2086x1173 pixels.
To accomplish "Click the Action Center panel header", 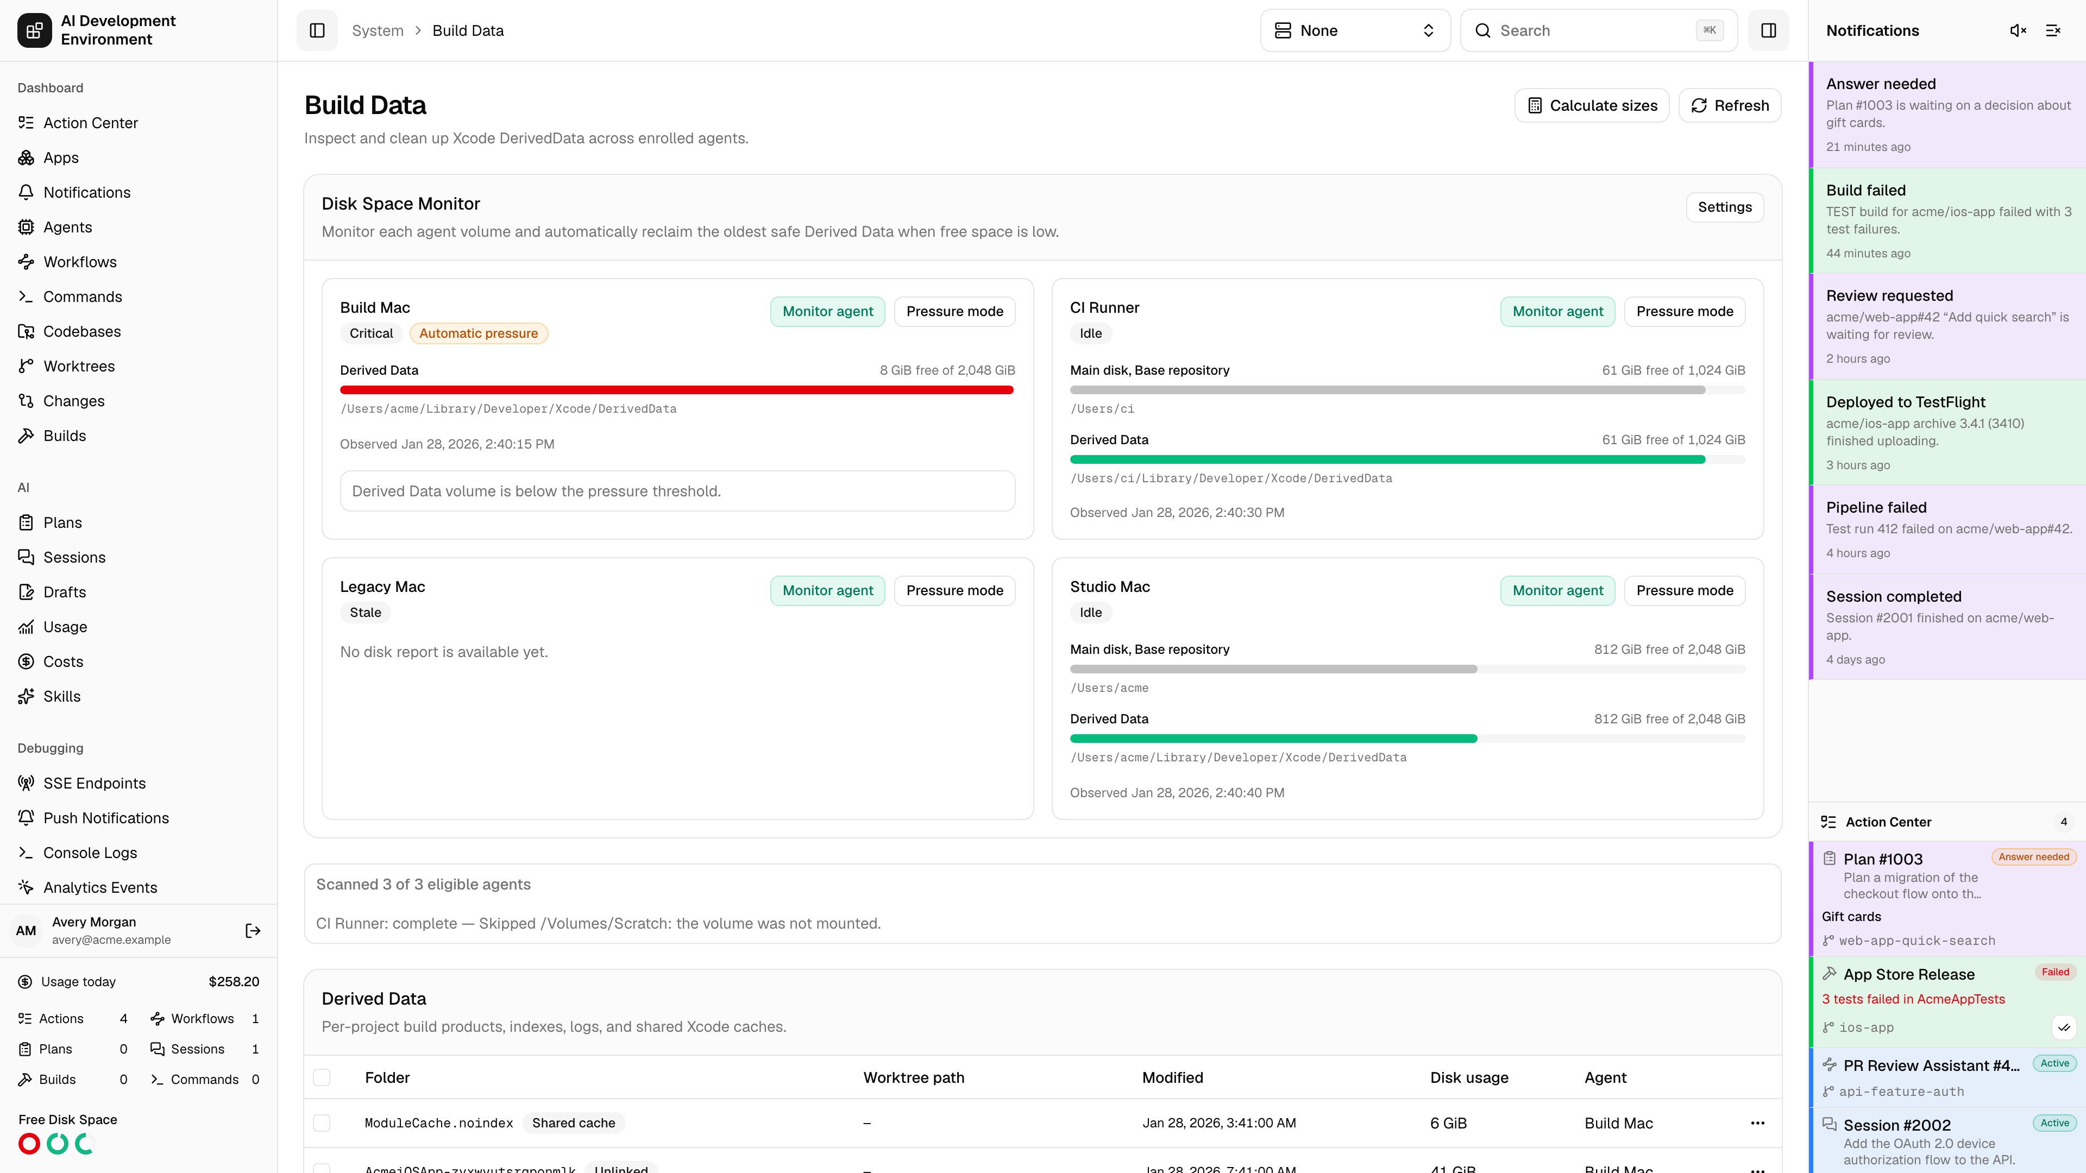I will [1947, 823].
